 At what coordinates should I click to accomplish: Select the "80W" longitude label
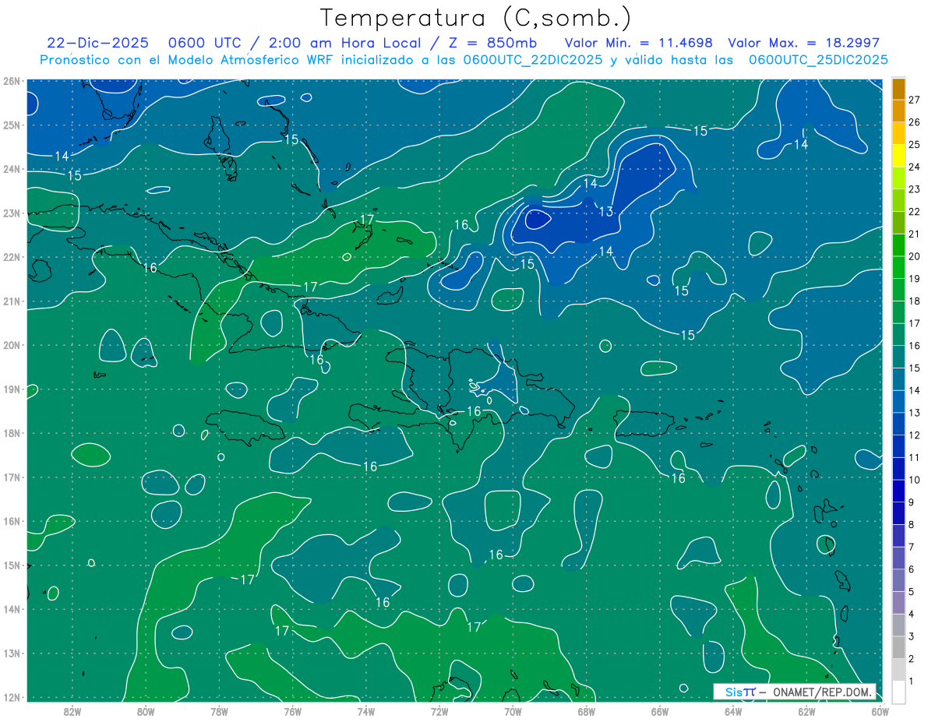[146, 711]
